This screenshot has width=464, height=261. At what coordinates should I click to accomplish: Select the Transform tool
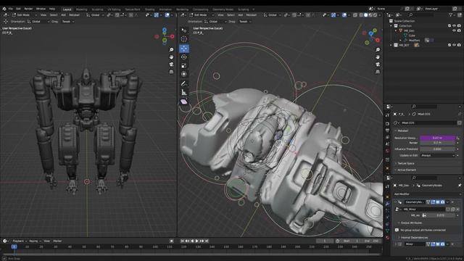184,74
